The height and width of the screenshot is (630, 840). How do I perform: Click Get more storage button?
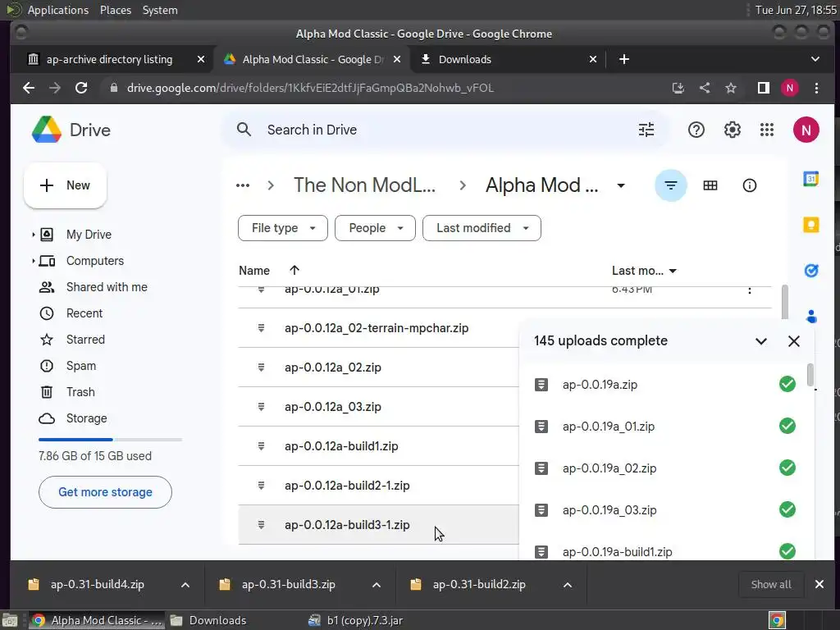(x=105, y=492)
